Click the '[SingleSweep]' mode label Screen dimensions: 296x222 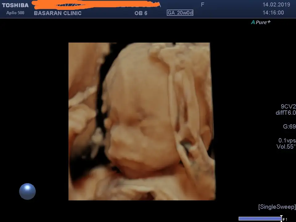[277, 207]
